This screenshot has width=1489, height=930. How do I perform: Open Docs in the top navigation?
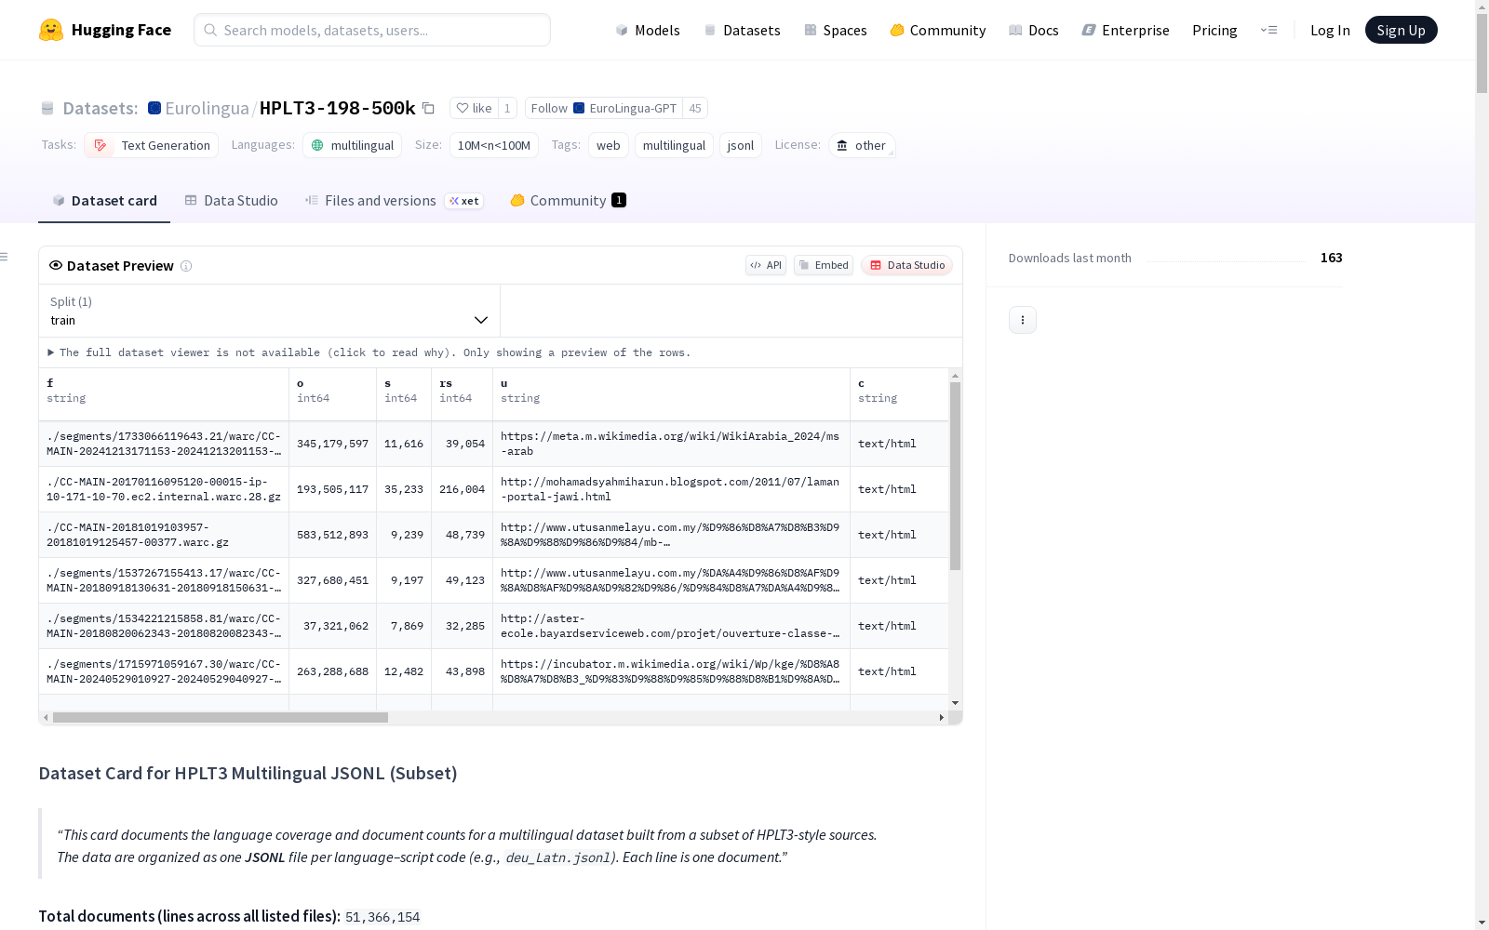[x=1034, y=30]
